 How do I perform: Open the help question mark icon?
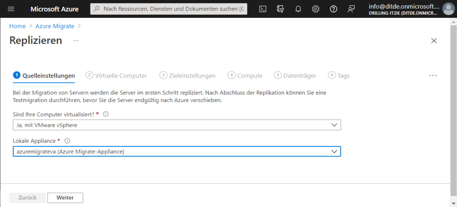coord(333,9)
